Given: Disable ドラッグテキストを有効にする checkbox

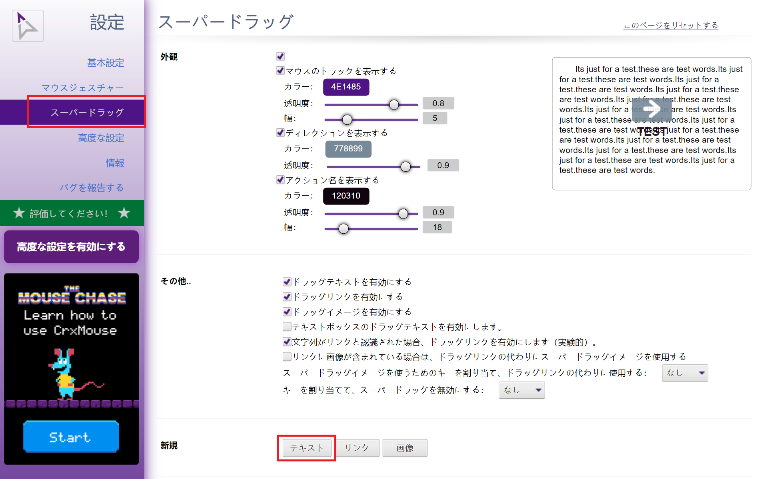Looking at the screenshot, I should pyautogui.click(x=287, y=282).
